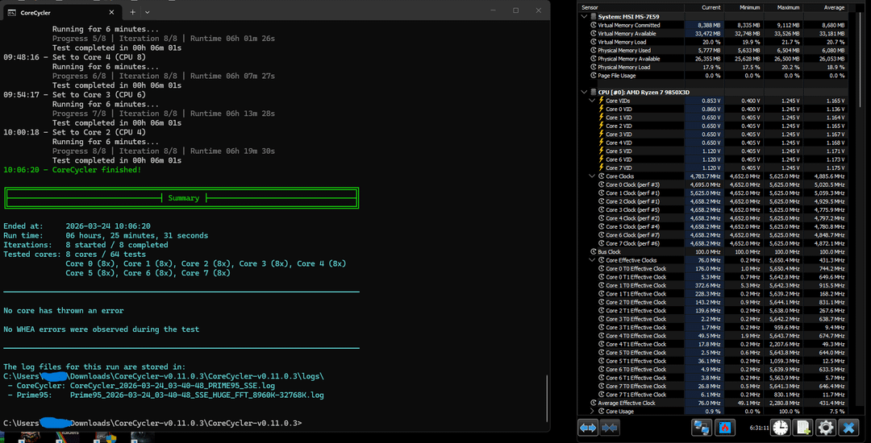Close sensors with the blue X icon
The image size is (871, 443).
848,428
